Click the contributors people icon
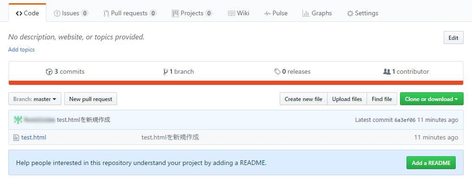This screenshot has width=472, height=190. tap(387, 72)
